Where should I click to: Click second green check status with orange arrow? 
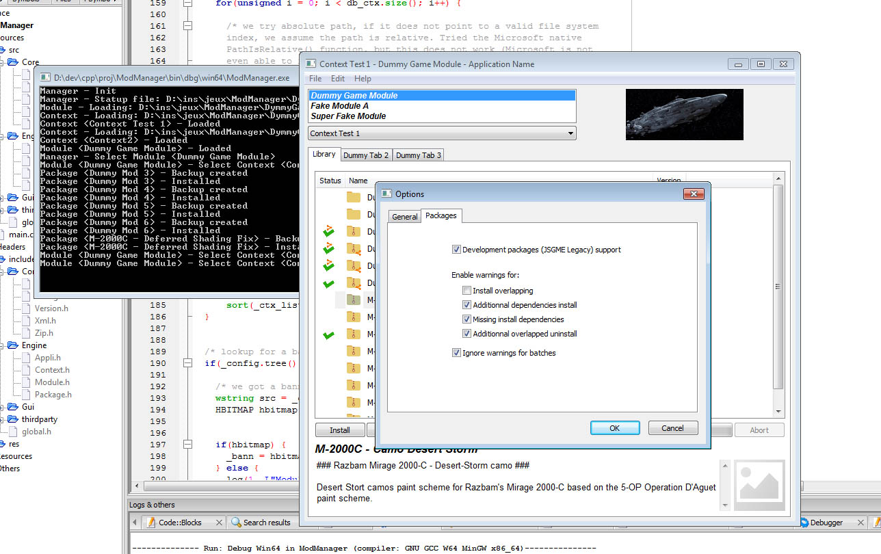(328, 248)
